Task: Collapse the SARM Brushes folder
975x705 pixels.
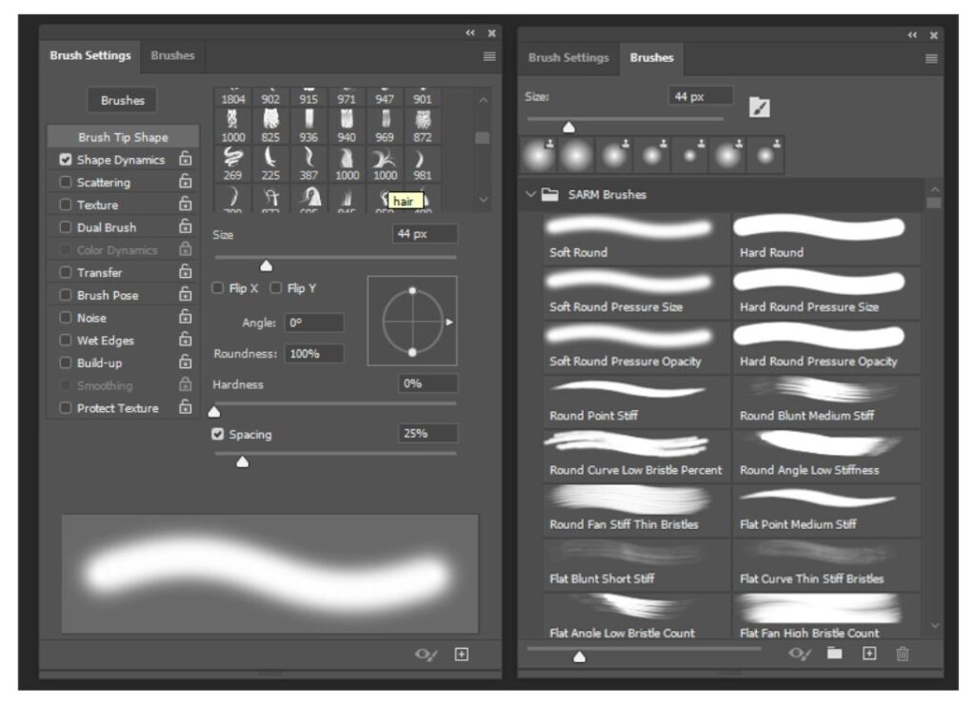Action: coord(529,194)
